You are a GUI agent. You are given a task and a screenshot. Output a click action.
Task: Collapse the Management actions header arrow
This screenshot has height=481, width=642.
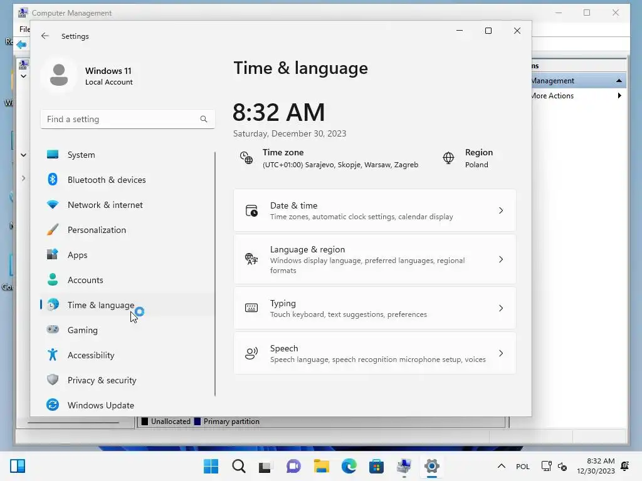point(619,81)
